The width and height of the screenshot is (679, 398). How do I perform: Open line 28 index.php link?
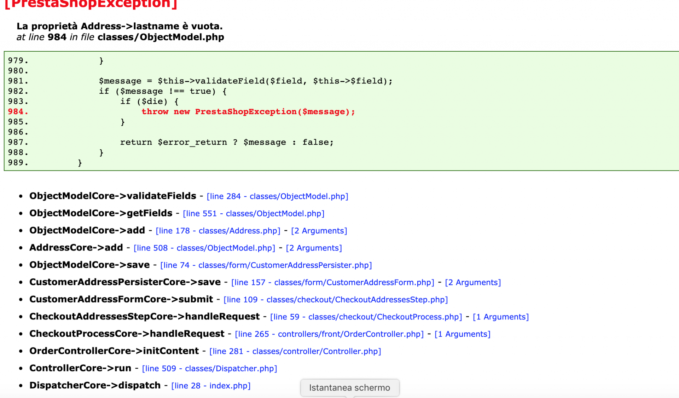click(x=211, y=386)
